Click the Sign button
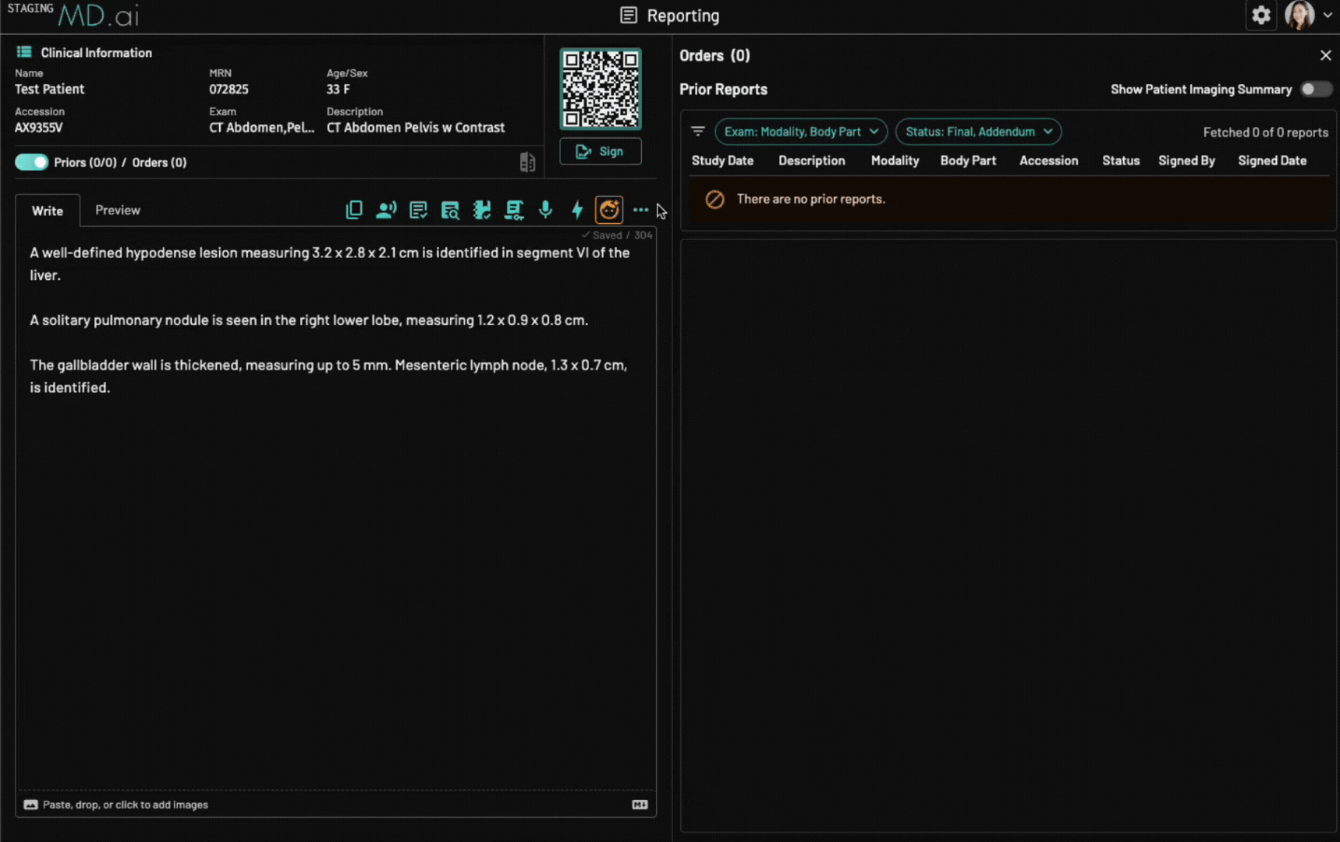The width and height of the screenshot is (1340, 842). pos(600,151)
